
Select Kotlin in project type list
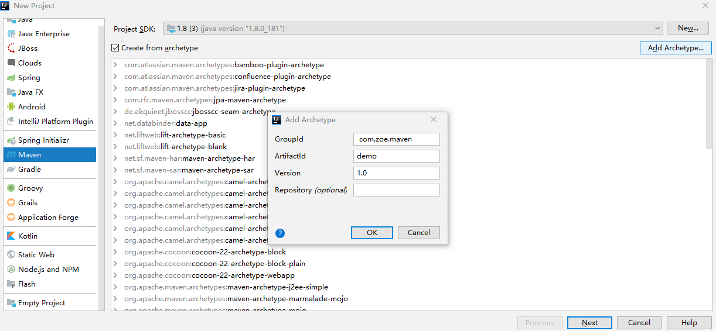[49, 236]
